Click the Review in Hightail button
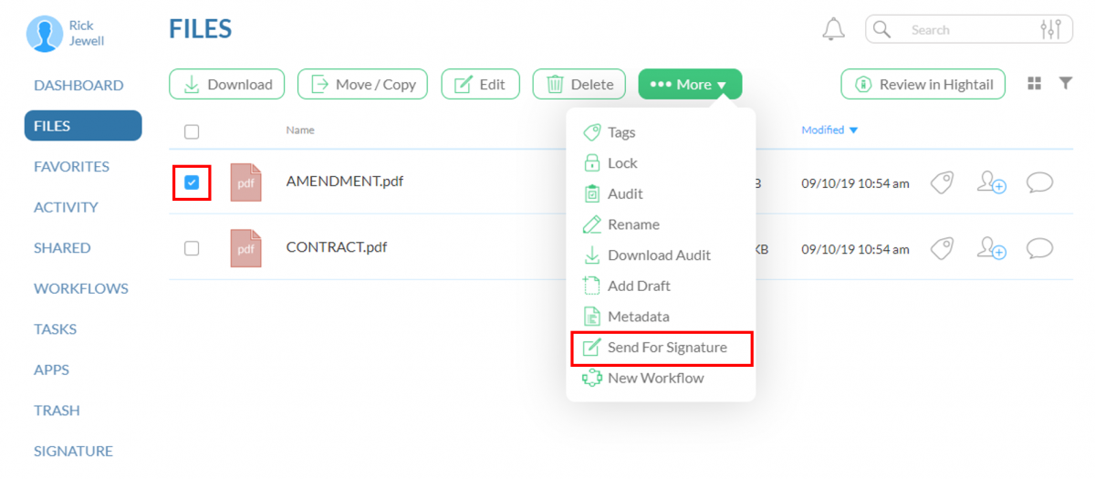1095x479 pixels. pyautogui.click(x=923, y=85)
